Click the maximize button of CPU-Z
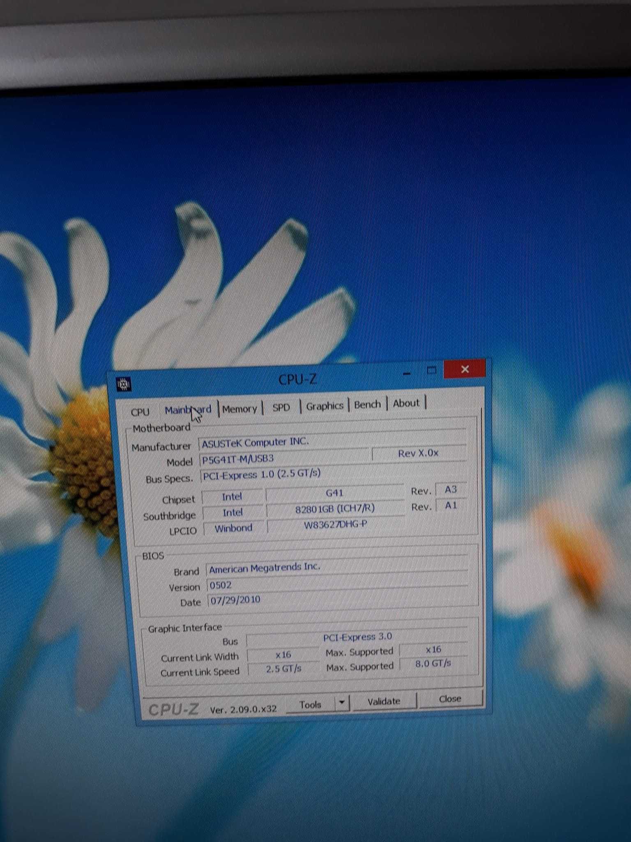This screenshot has width=631, height=842. click(431, 370)
